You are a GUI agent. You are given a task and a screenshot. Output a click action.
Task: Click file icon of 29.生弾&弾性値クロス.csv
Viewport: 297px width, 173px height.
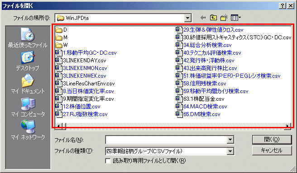point(179,30)
